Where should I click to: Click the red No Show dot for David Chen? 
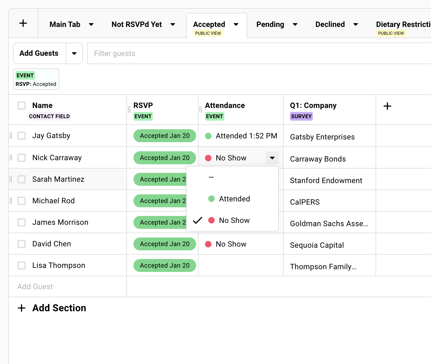[x=208, y=244]
